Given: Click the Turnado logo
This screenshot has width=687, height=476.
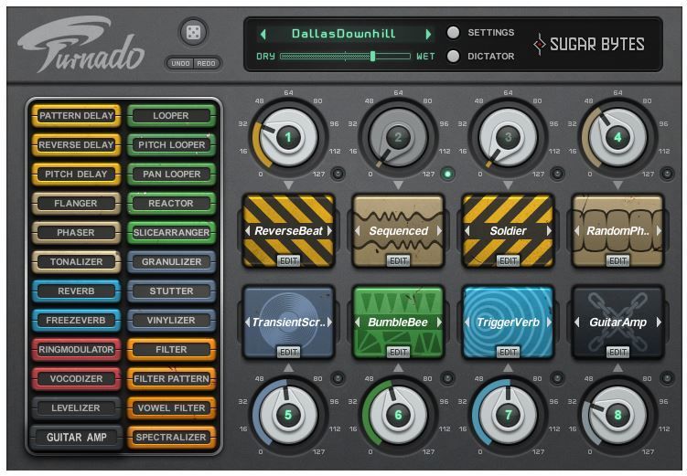Looking at the screenshot, I should pos(81,44).
